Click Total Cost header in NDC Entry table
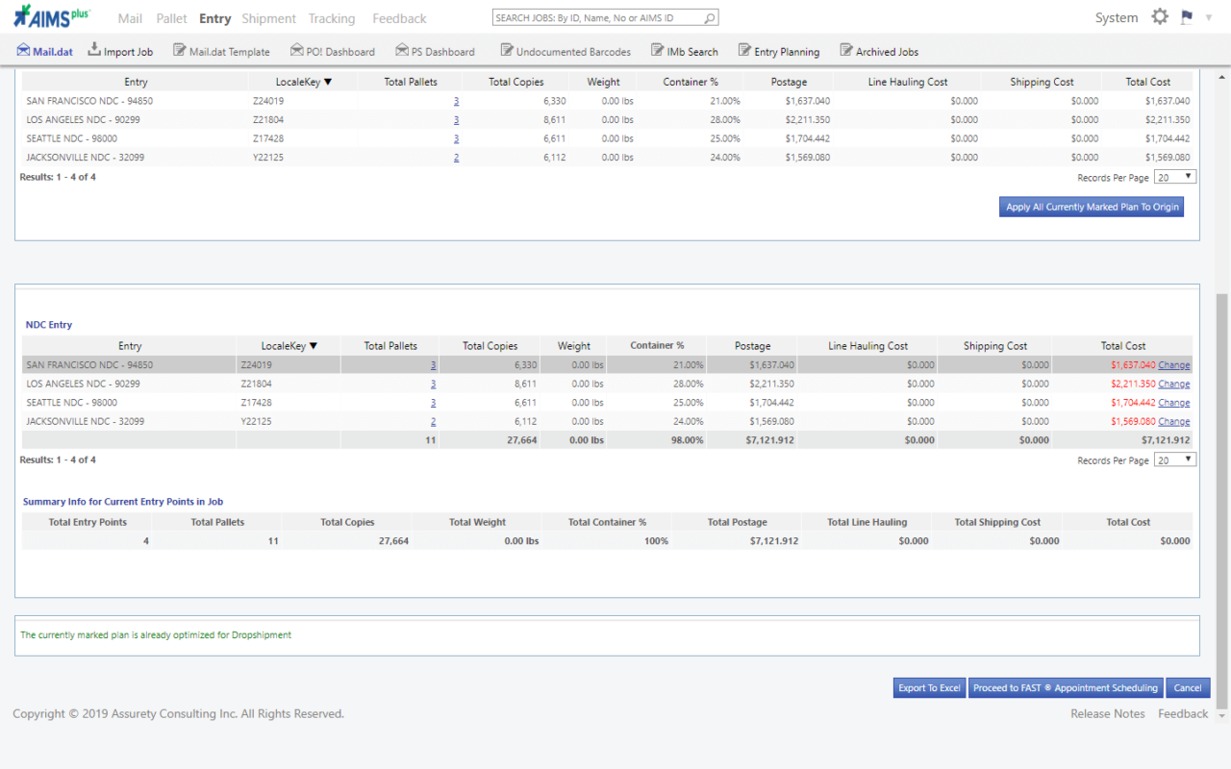Viewport: 1231px width, 769px height. click(x=1123, y=346)
